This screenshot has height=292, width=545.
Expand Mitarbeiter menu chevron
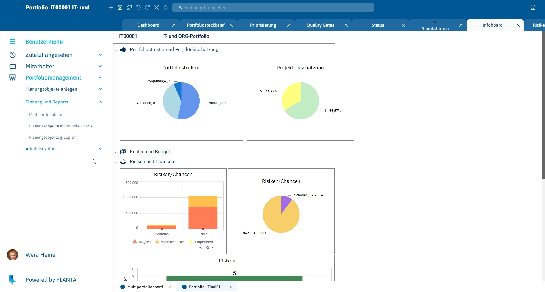(100, 66)
